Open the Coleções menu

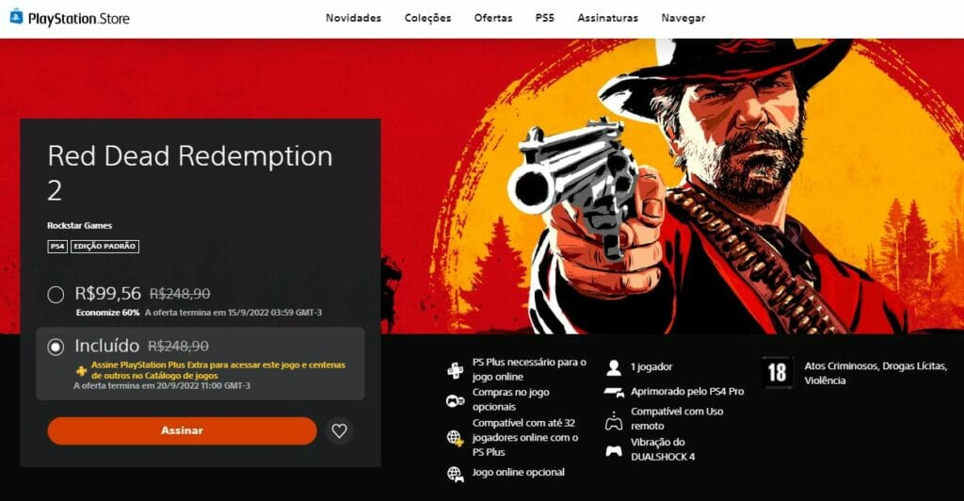coord(428,18)
